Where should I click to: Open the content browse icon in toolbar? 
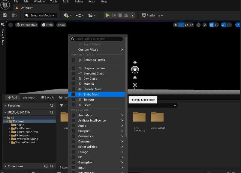14,15
